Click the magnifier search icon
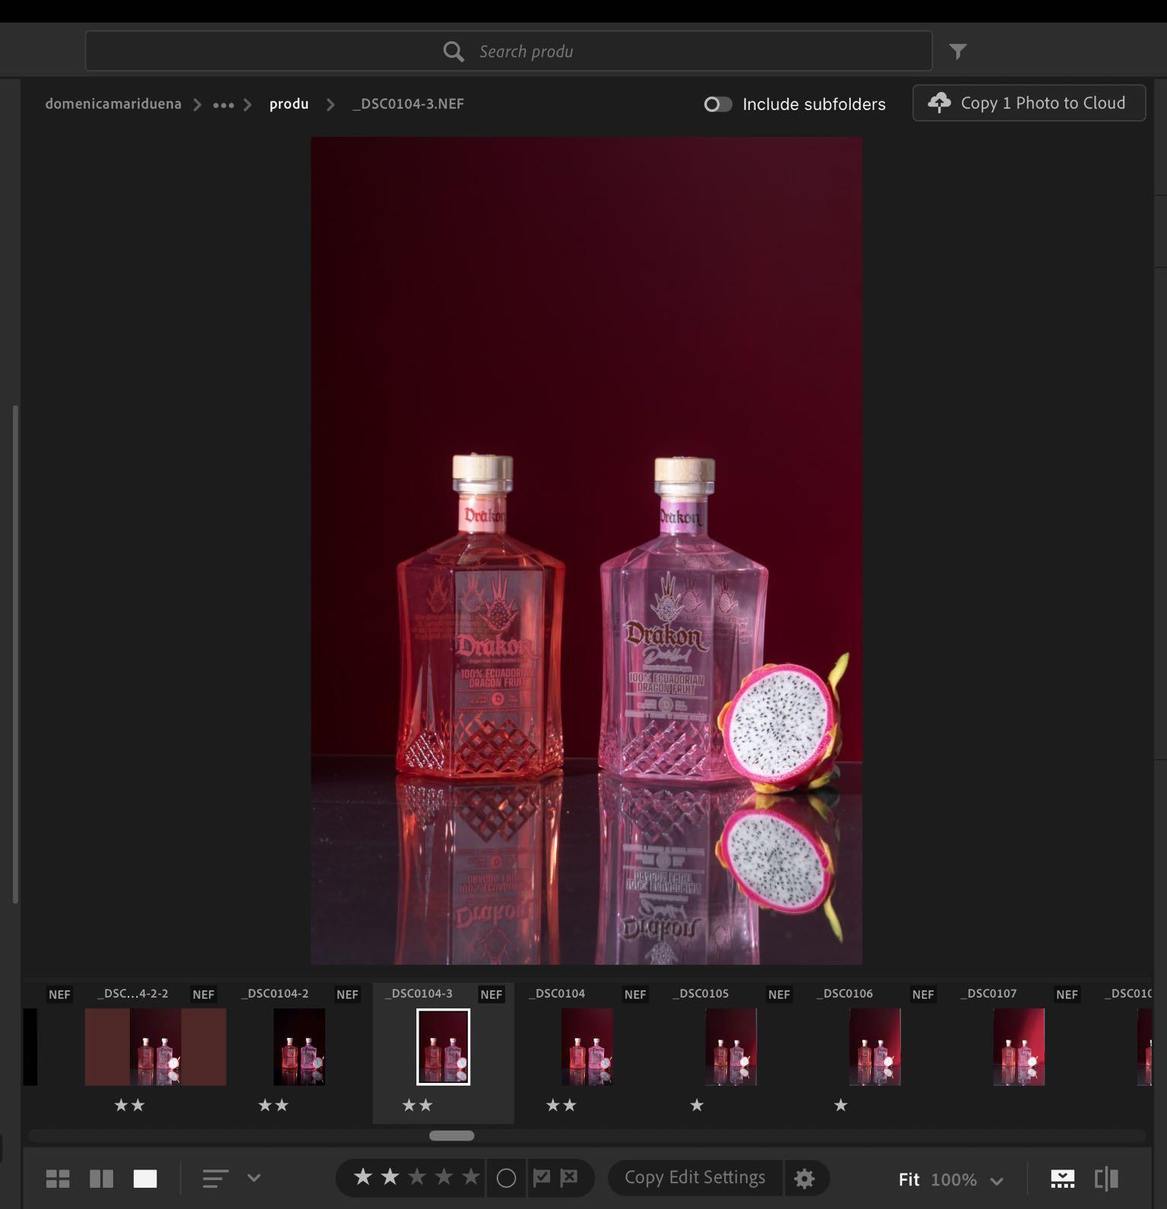1167x1209 pixels. [454, 52]
